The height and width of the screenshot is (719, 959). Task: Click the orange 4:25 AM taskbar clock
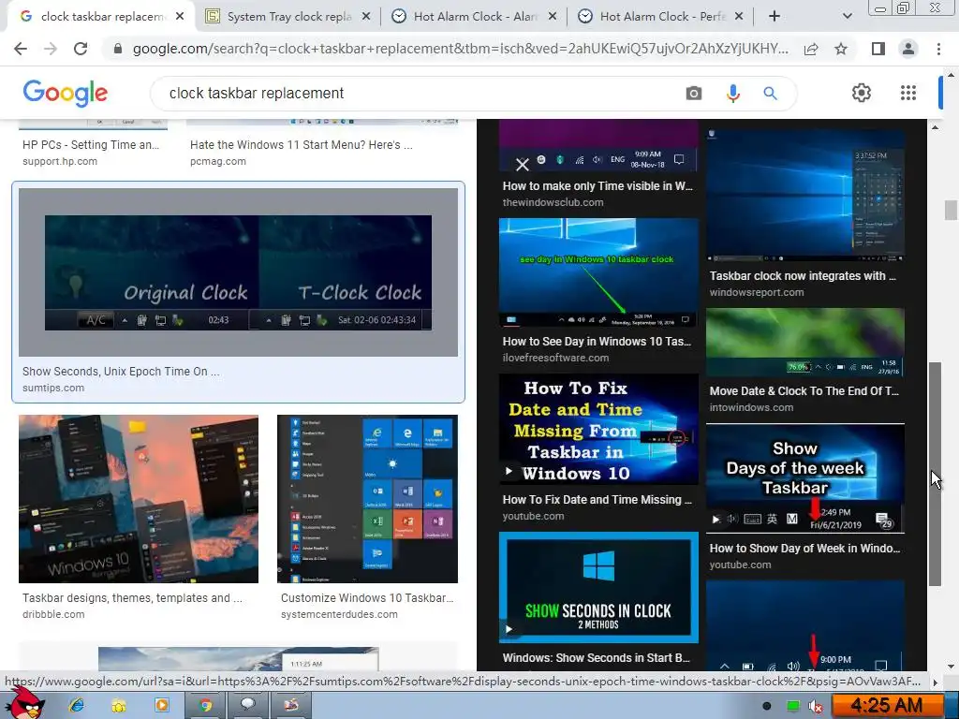point(887,706)
